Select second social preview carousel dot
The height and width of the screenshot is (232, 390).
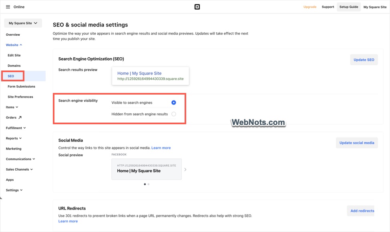tap(149, 184)
